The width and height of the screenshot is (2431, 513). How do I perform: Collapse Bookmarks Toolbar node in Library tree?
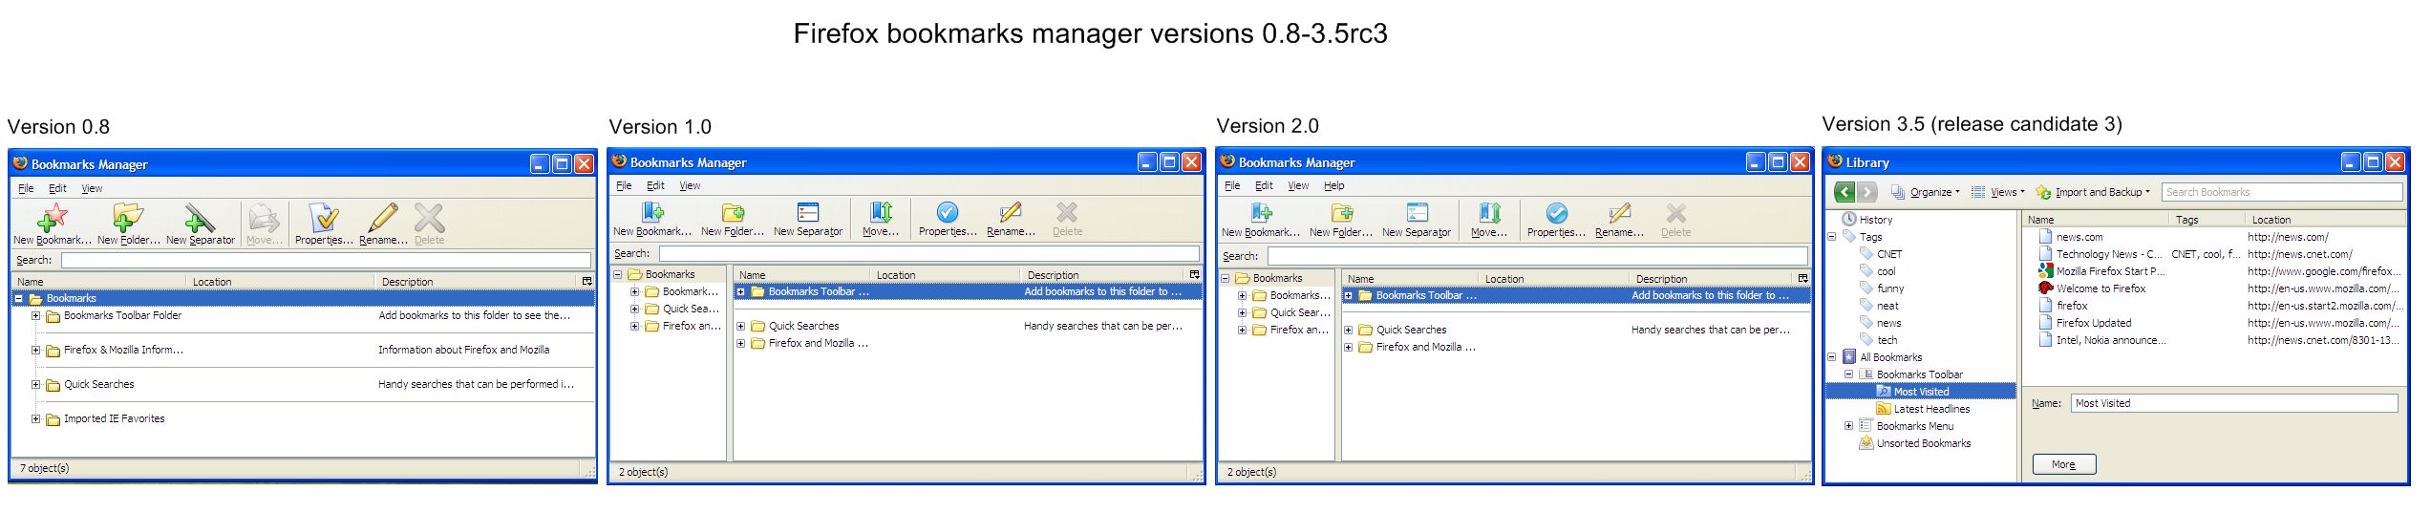coord(1848,374)
